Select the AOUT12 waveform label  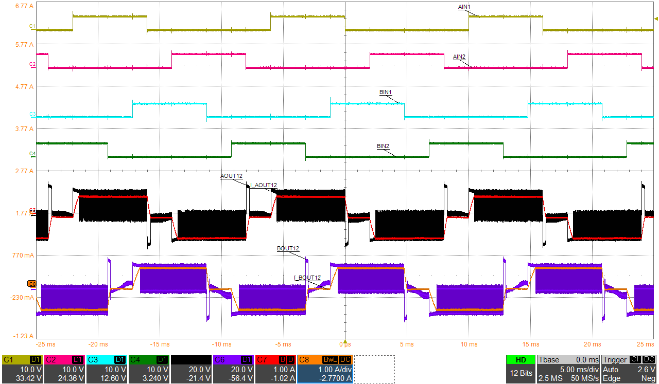point(231,176)
